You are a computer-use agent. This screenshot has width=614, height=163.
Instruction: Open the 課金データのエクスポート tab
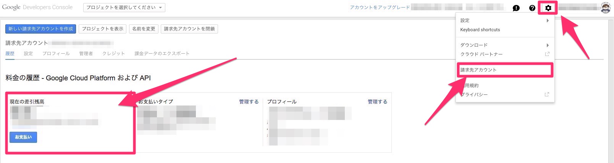(x=162, y=54)
